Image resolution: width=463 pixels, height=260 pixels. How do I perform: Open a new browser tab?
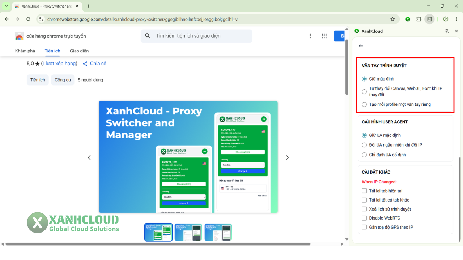coord(88,6)
